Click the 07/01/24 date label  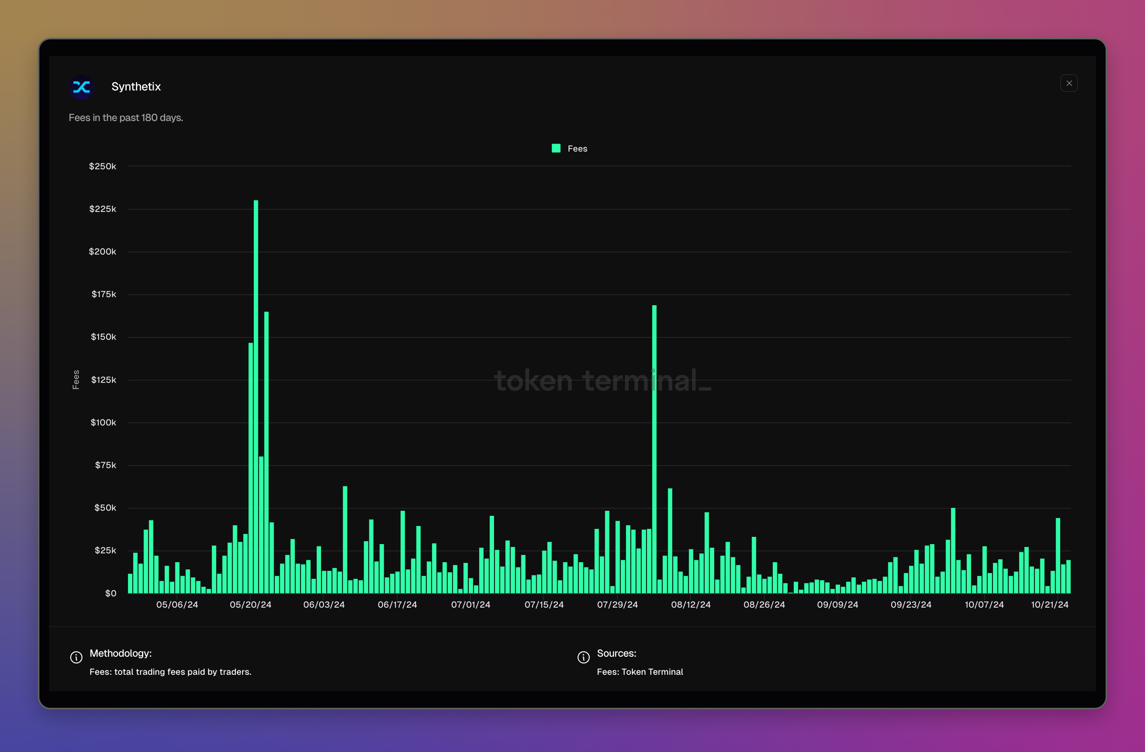[x=470, y=604]
